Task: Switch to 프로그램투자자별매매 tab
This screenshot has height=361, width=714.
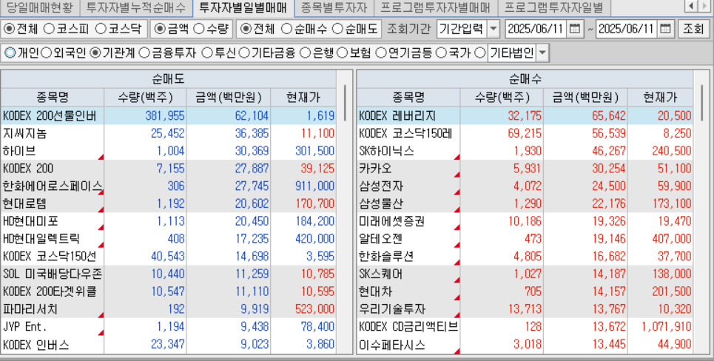Action: click(436, 7)
